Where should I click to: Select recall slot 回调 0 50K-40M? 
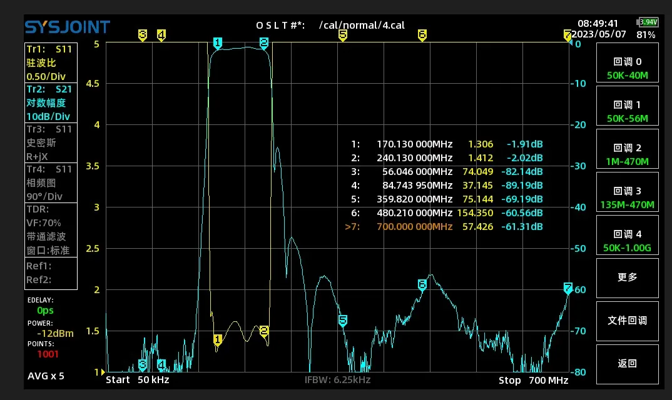(627, 62)
